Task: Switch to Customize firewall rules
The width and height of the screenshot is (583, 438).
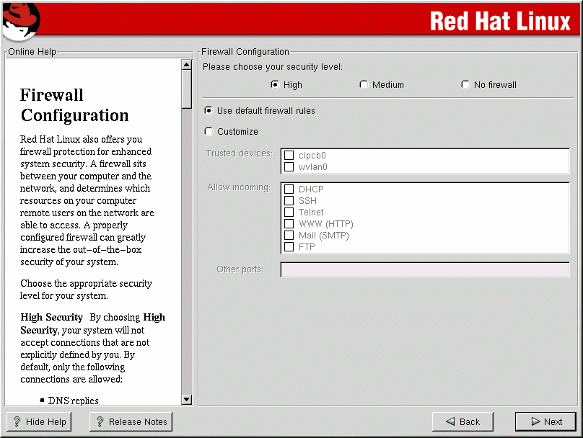Action: [209, 131]
